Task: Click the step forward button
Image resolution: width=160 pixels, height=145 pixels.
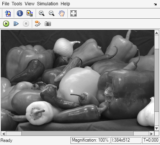Action: coord(16,24)
